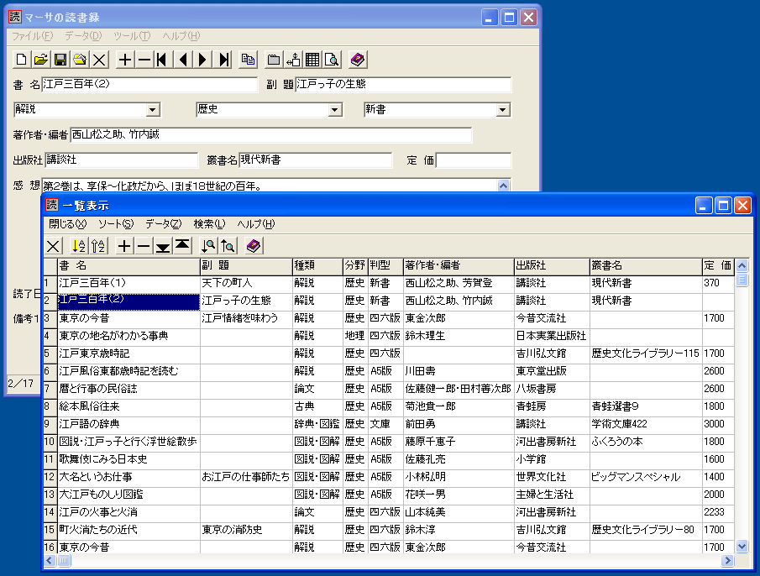Click the 書名 column header
Viewport: 760px width, 576px height.
coord(128,265)
